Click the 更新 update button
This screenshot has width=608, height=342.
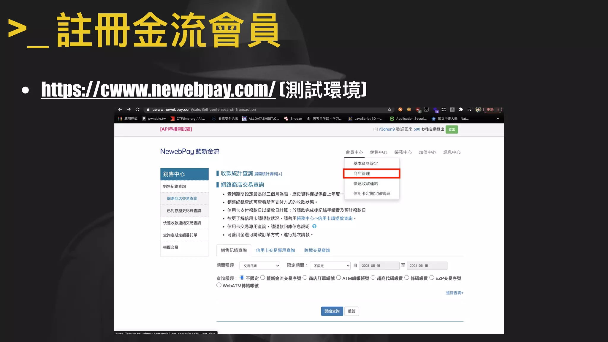tap(490, 110)
